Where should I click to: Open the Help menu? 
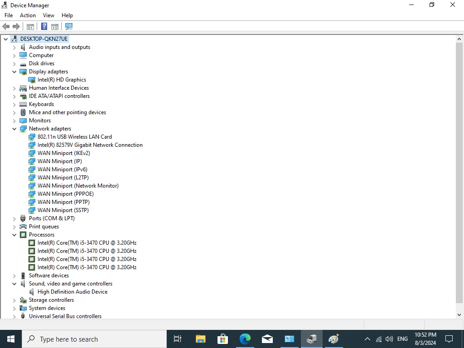[67, 15]
